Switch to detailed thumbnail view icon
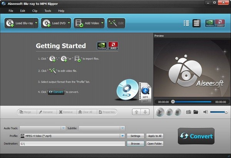Screen dimensions: 231x158 tap(196, 23)
